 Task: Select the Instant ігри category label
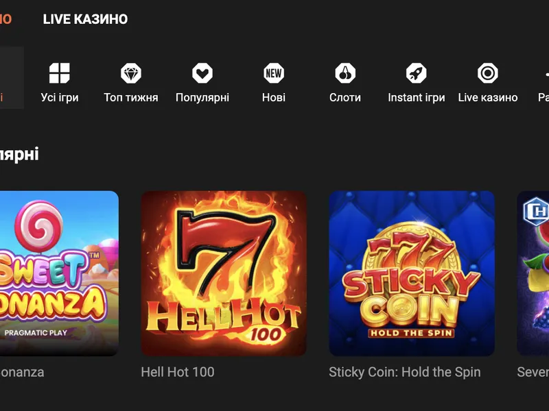click(x=417, y=97)
